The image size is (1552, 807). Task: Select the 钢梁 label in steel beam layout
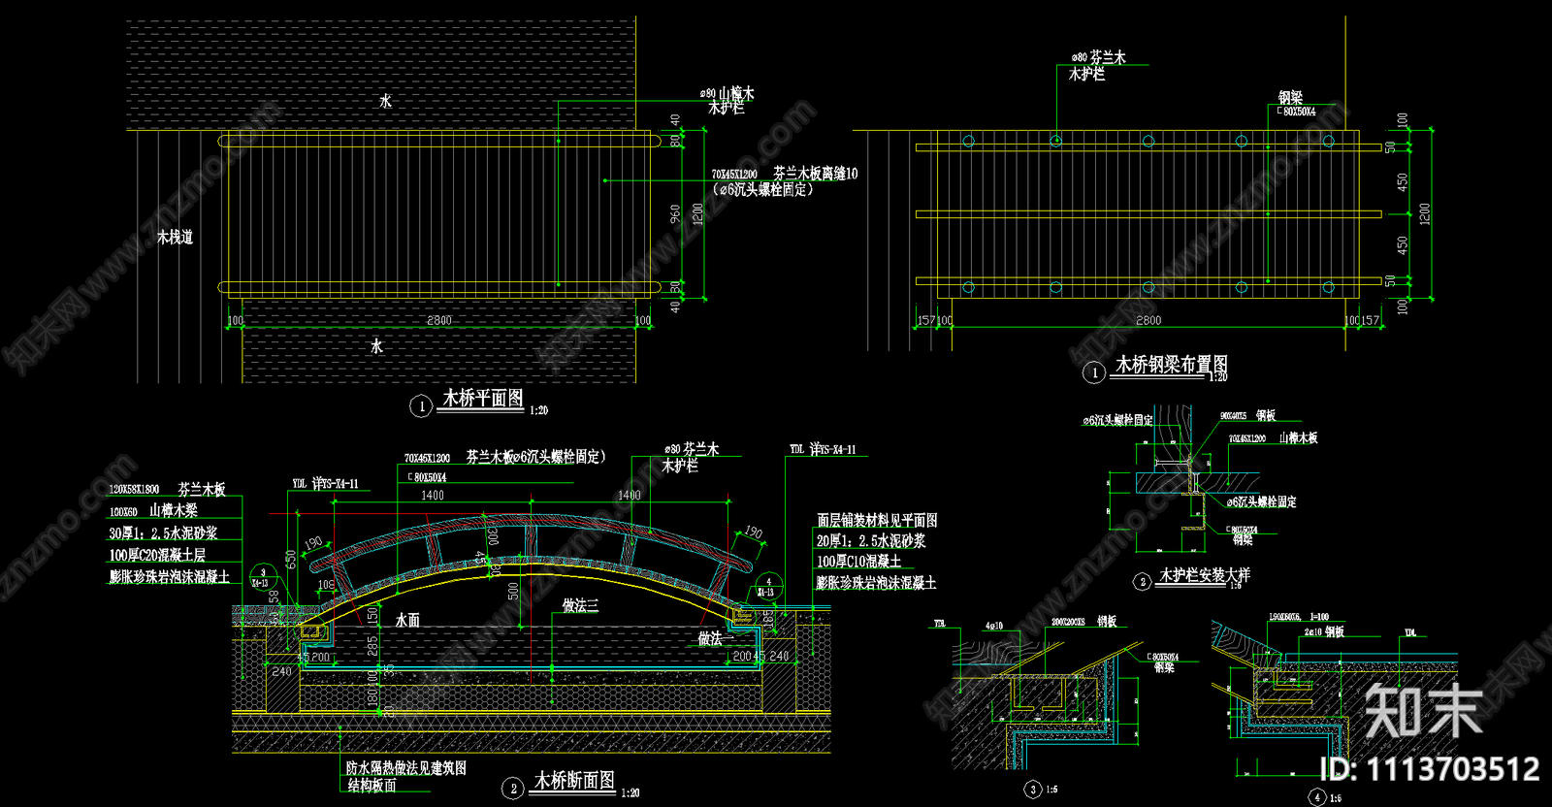coord(1290,98)
